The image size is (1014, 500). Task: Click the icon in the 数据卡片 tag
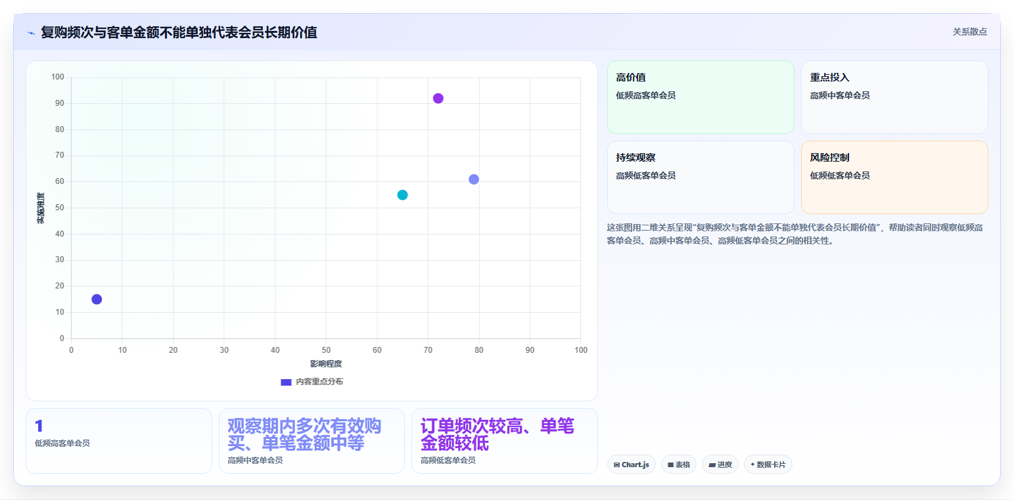752,465
